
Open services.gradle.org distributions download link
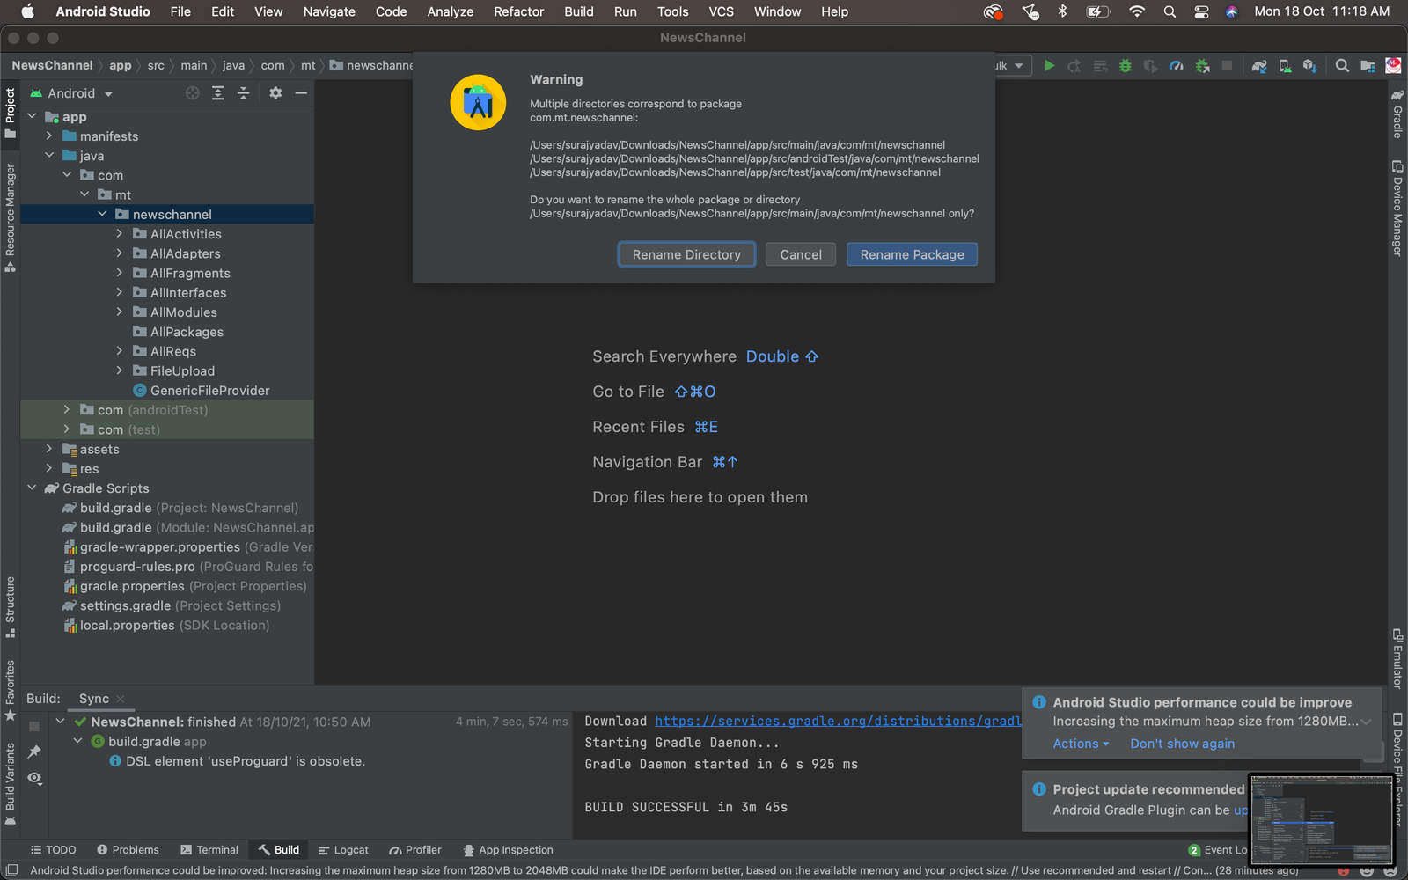[x=838, y=722]
